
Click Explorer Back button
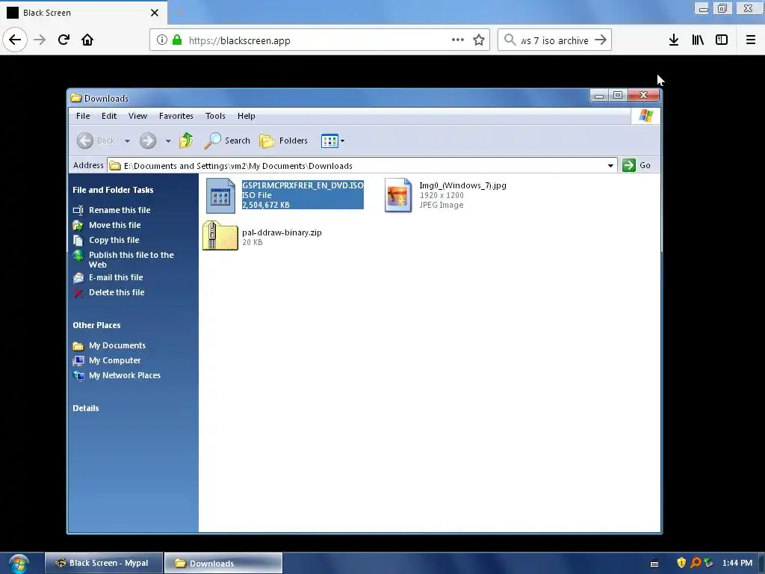click(96, 141)
